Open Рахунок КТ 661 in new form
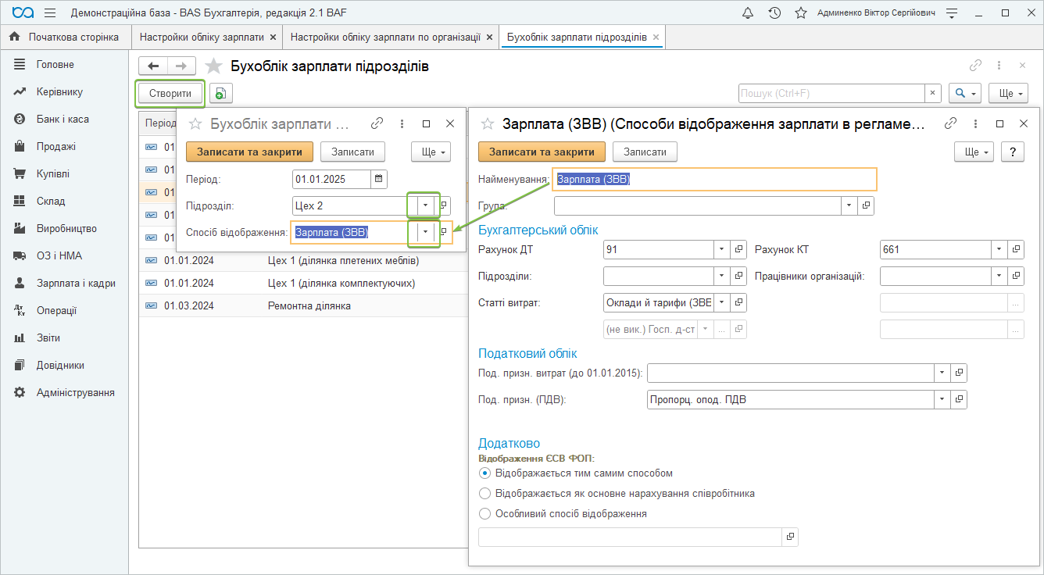Screen dimensions: 1044x575 pyautogui.click(x=1017, y=249)
